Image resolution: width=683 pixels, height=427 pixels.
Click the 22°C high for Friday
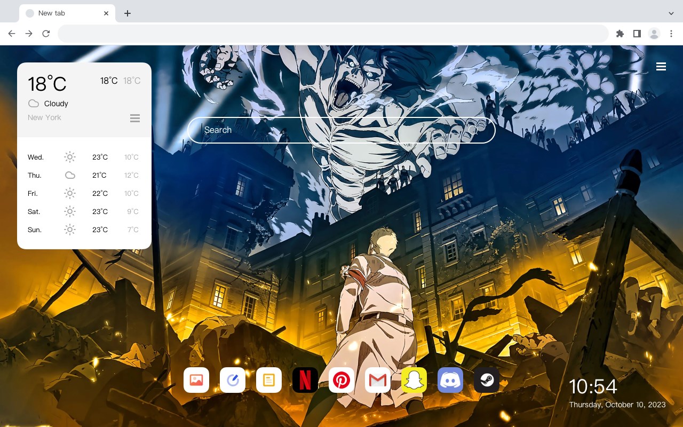100,193
